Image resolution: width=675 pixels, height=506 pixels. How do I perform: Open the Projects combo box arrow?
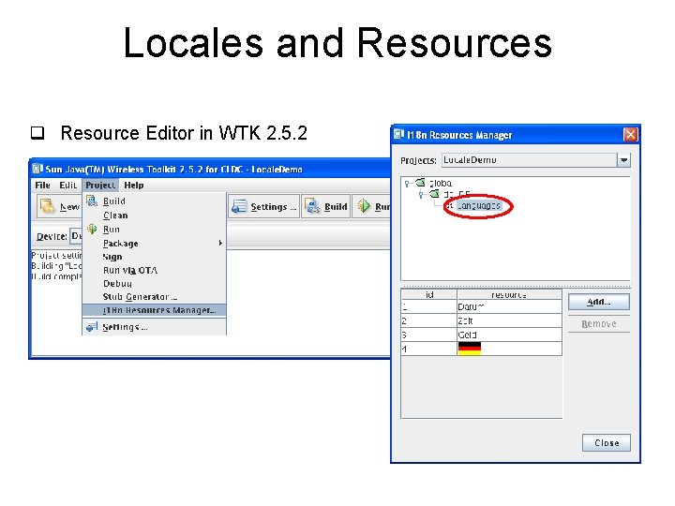(x=623, y=160)
